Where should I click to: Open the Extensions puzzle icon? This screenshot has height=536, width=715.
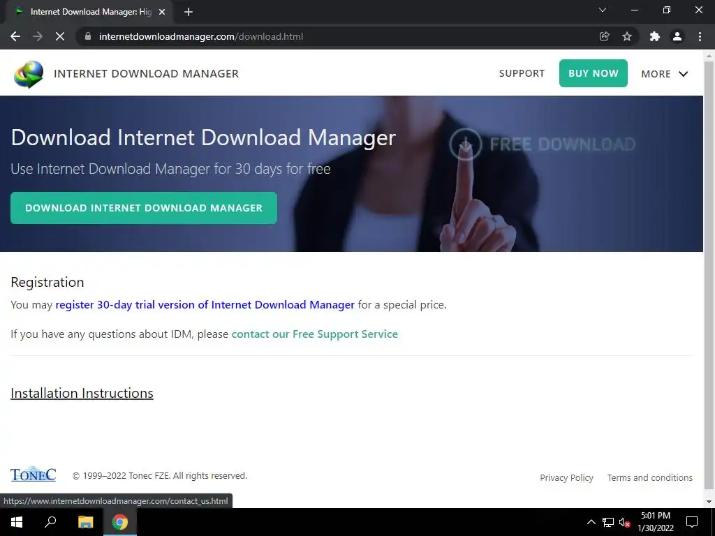click(x=655, y=36)
